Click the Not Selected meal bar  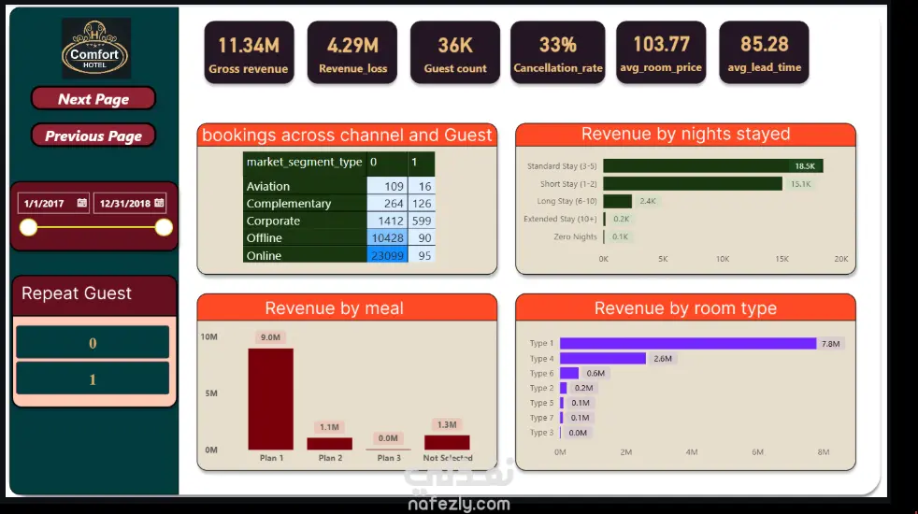click(x=447, y=443)
